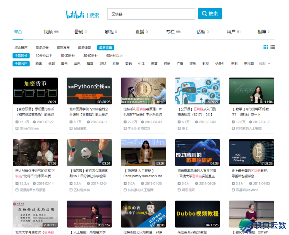Viewport: 289px width, 235px height.
Task: Switch to grid view layout icon
Action: pyautogui.click(x=266, y=47)
